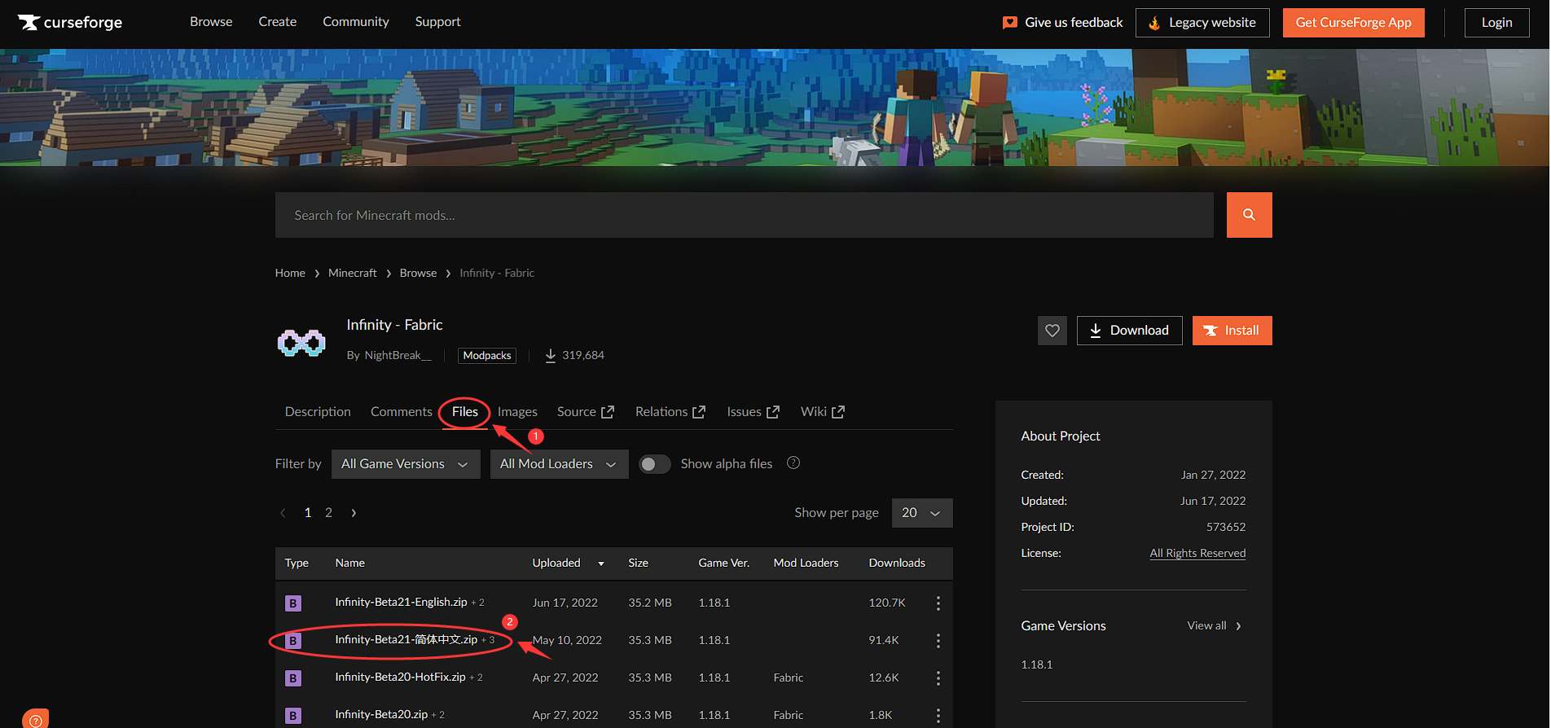Image resolution: width=1551 pixels, height=728 pixels.
Task: Click the search for Minecraft mods field
Action: [x=744, y=215]
